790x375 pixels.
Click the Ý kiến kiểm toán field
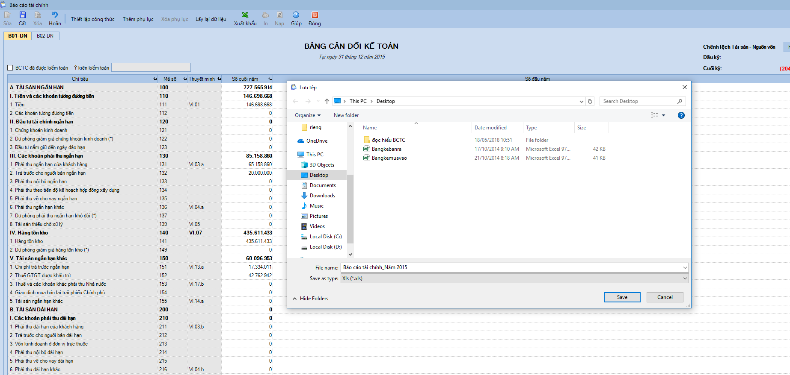(x=151, y=67)
